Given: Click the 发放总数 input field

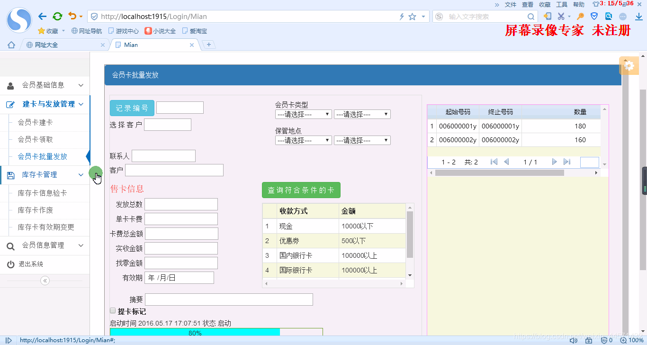Looking at the screenshot, I should (x=181, y=204).
